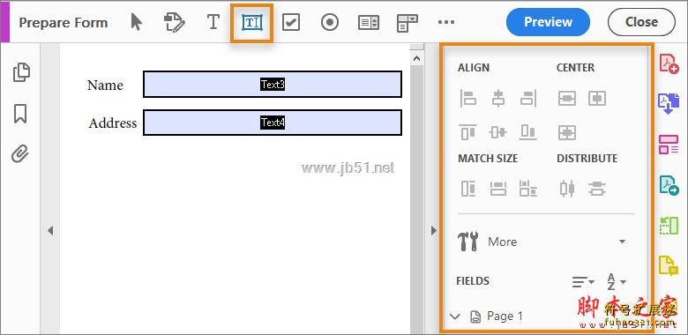Open the A-Z sort fields dropdown
688x335 pixels.
coord(616,281)
